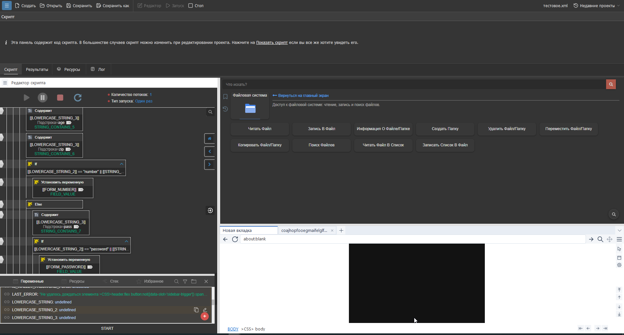Switch to the Результаты tab
The height and width of the screenshot is (335, 624).
point(37,69)
